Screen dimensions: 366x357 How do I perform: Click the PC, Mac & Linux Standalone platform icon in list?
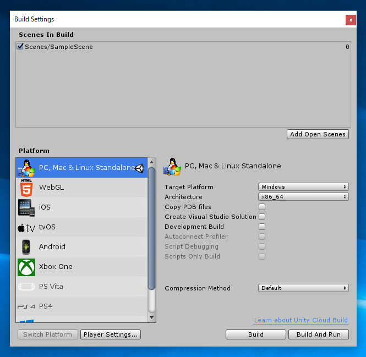coord(26,168)
